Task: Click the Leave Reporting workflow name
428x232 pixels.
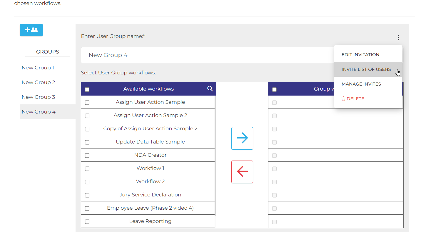Action: tap(150, 221)
